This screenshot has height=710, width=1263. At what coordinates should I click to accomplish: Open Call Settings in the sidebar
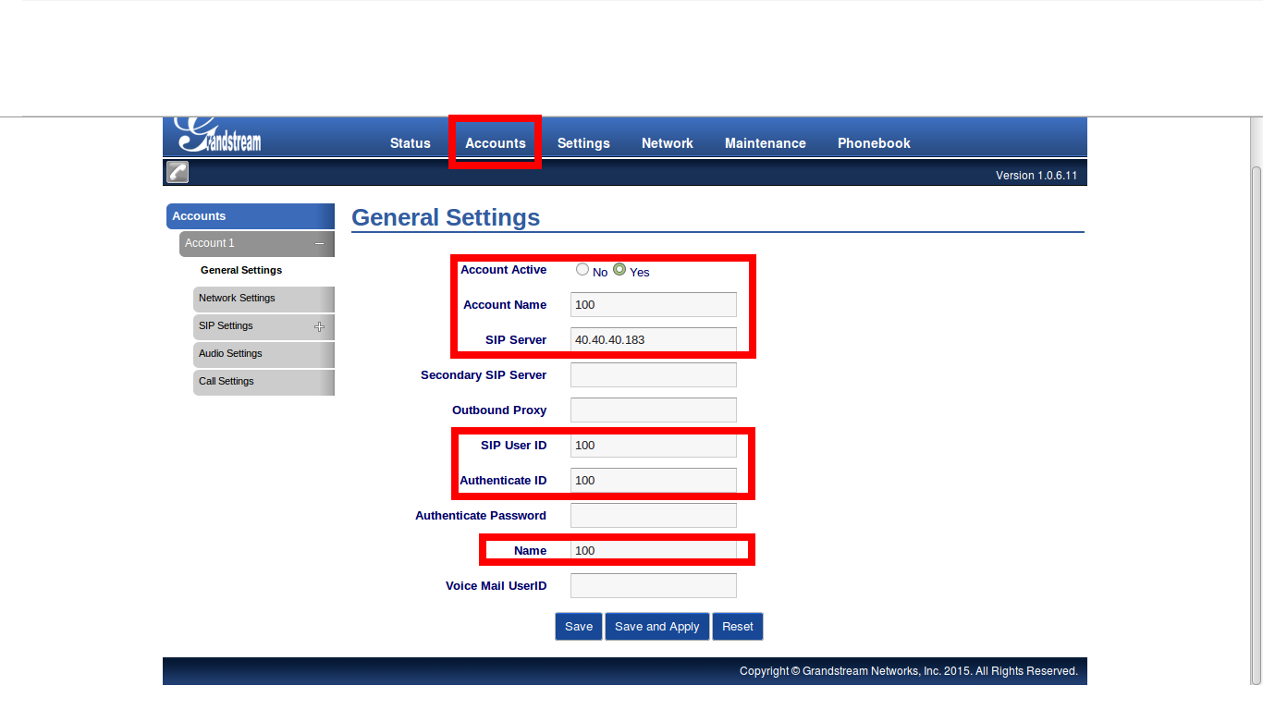click(x=227, y=382)
